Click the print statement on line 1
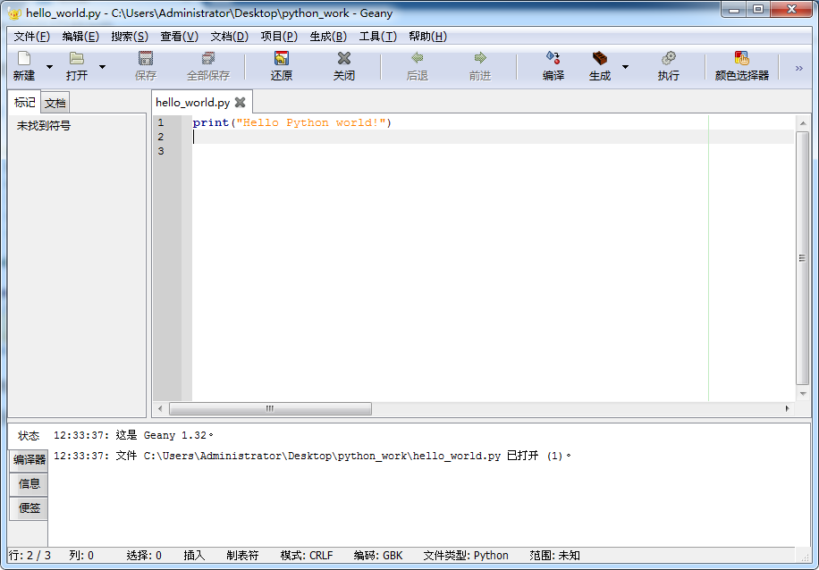This screenshot has height=570, width=819. (x=292, y=122)
